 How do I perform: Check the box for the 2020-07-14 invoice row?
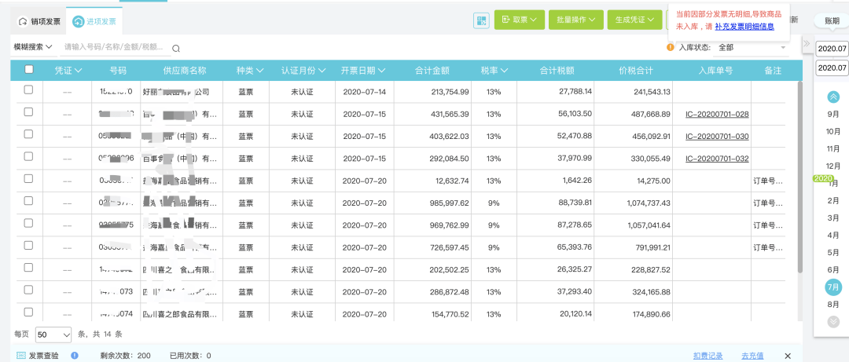tap(29, 91)
